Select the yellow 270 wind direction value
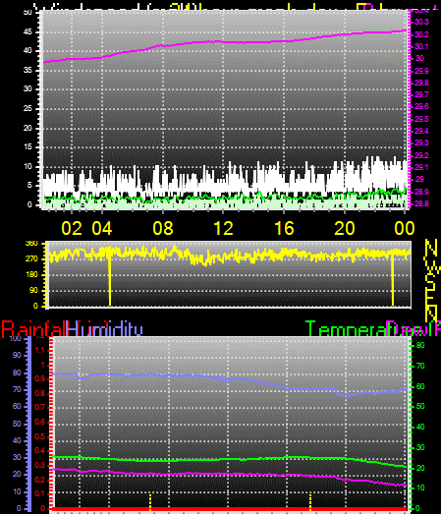441x514 pixels. click(x=31, y=259)
